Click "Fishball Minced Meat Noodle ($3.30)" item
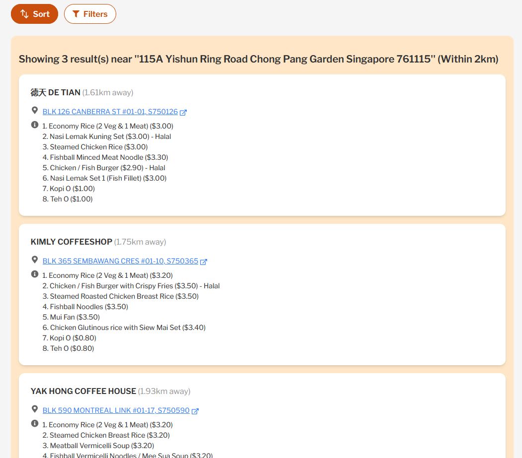Viewport: 522px width, 458px height. pos(105,157)
